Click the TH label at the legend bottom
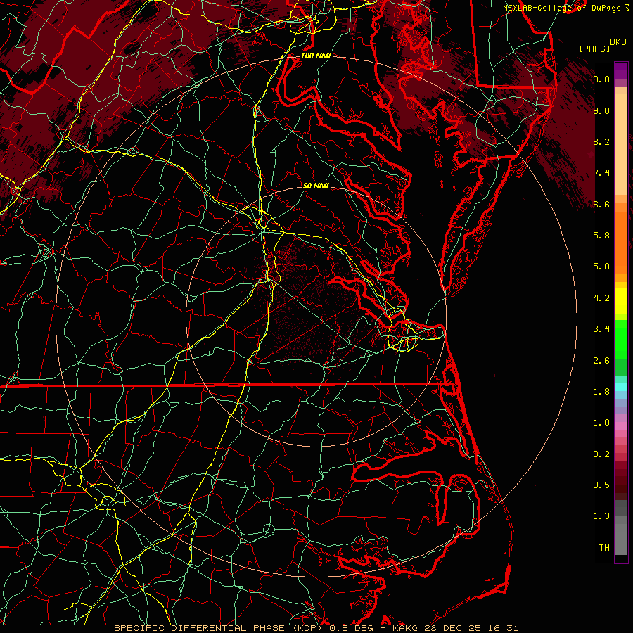The image size is (633, 633). pos(604,547)
